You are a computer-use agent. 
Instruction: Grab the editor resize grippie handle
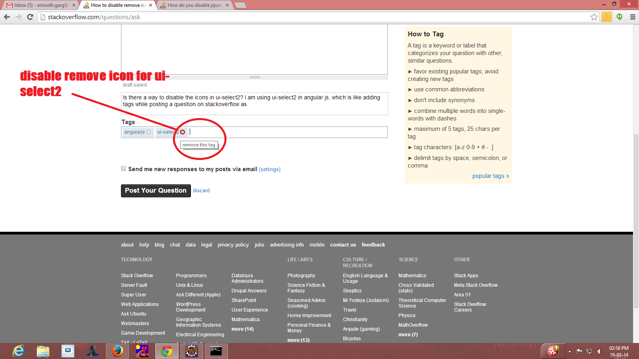point(254,77)
